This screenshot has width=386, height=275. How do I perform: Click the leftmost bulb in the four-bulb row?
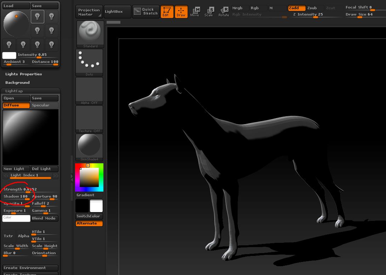[x=9, y=45]
